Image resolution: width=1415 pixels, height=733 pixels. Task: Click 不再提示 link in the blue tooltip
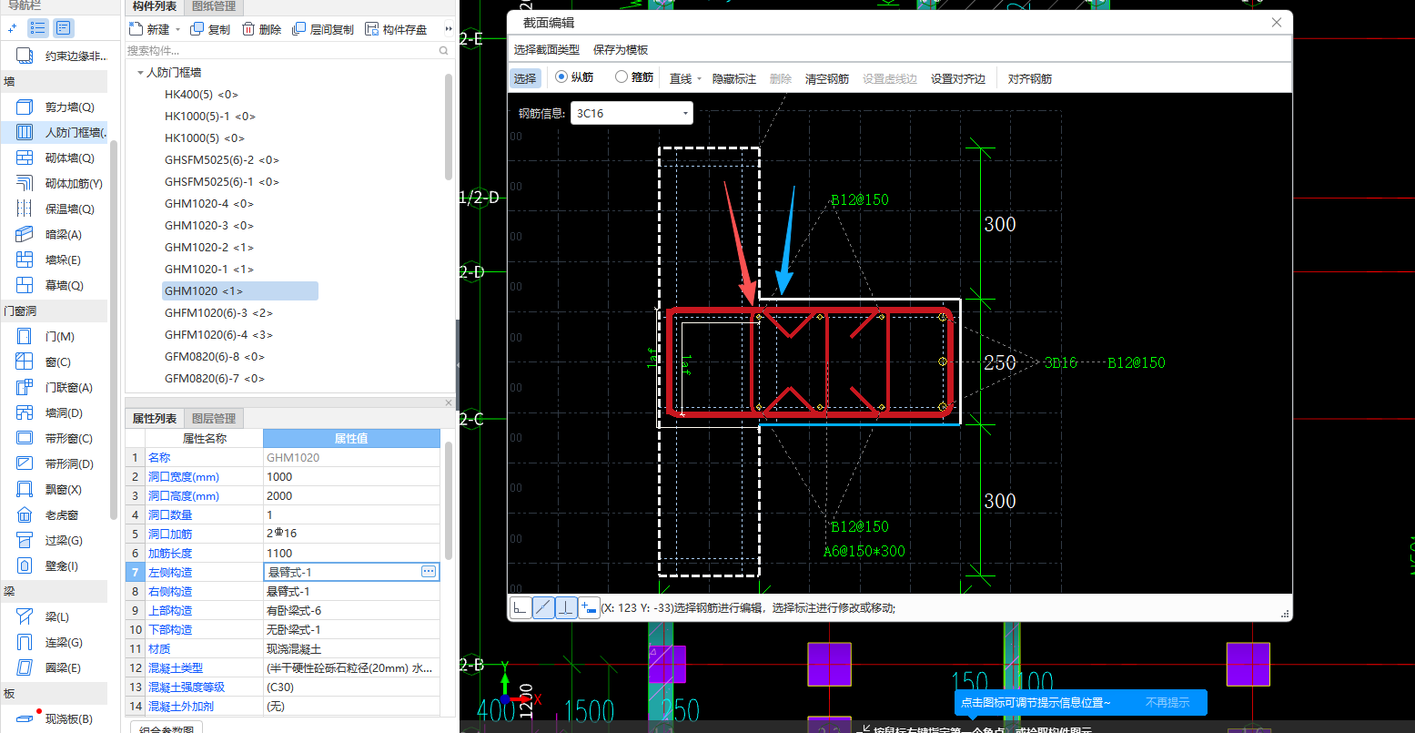click(1167, 702)
